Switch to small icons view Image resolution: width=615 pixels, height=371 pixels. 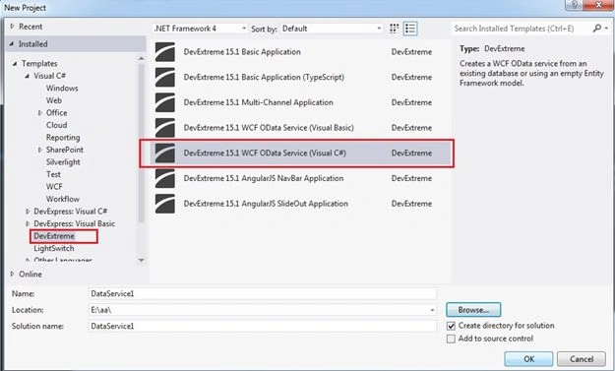point(395,29)
